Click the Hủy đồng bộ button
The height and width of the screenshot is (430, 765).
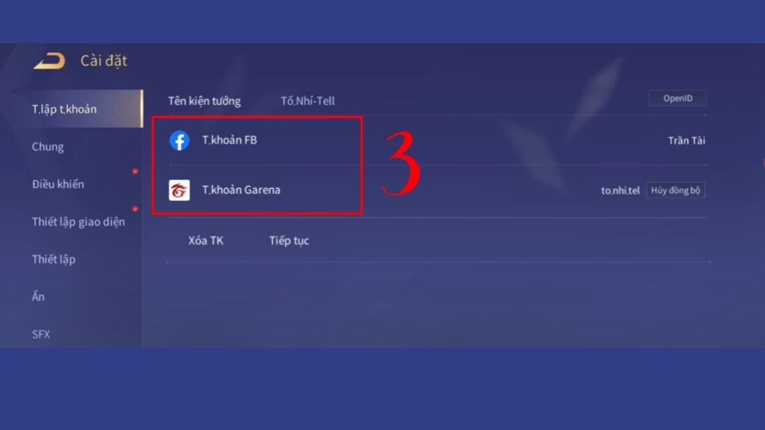pyautogui.click(x=675, y=190)
